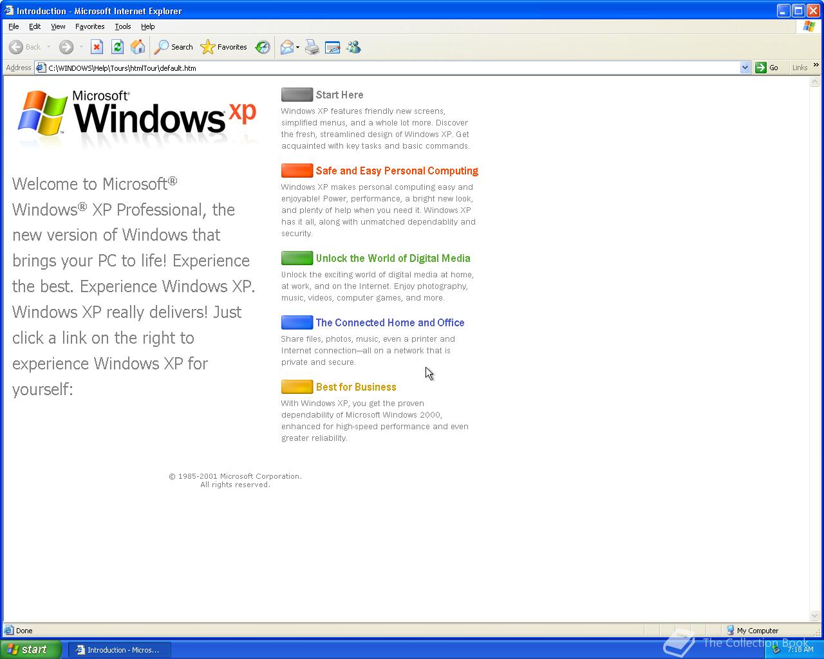Expand the Mail button dropdown arrow

(x=297, y=47)
